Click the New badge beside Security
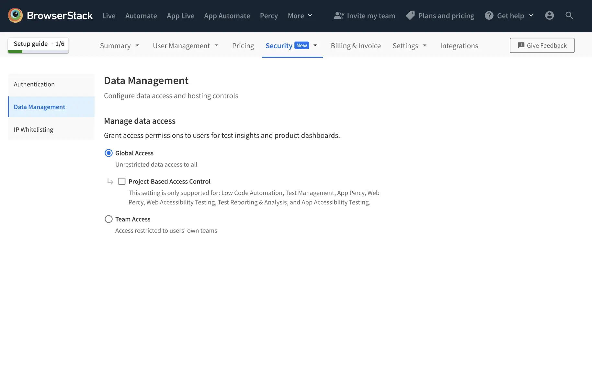This screenshot has height=373, width=592. click(302, 46)
